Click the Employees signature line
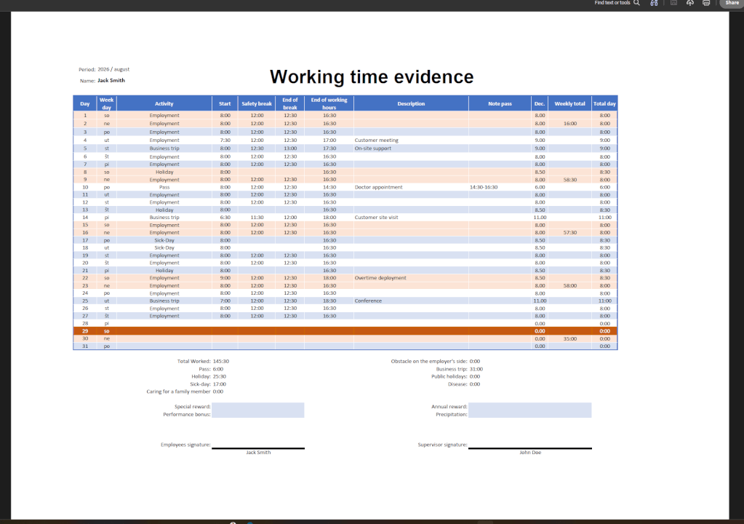 [x=257, y=448]
